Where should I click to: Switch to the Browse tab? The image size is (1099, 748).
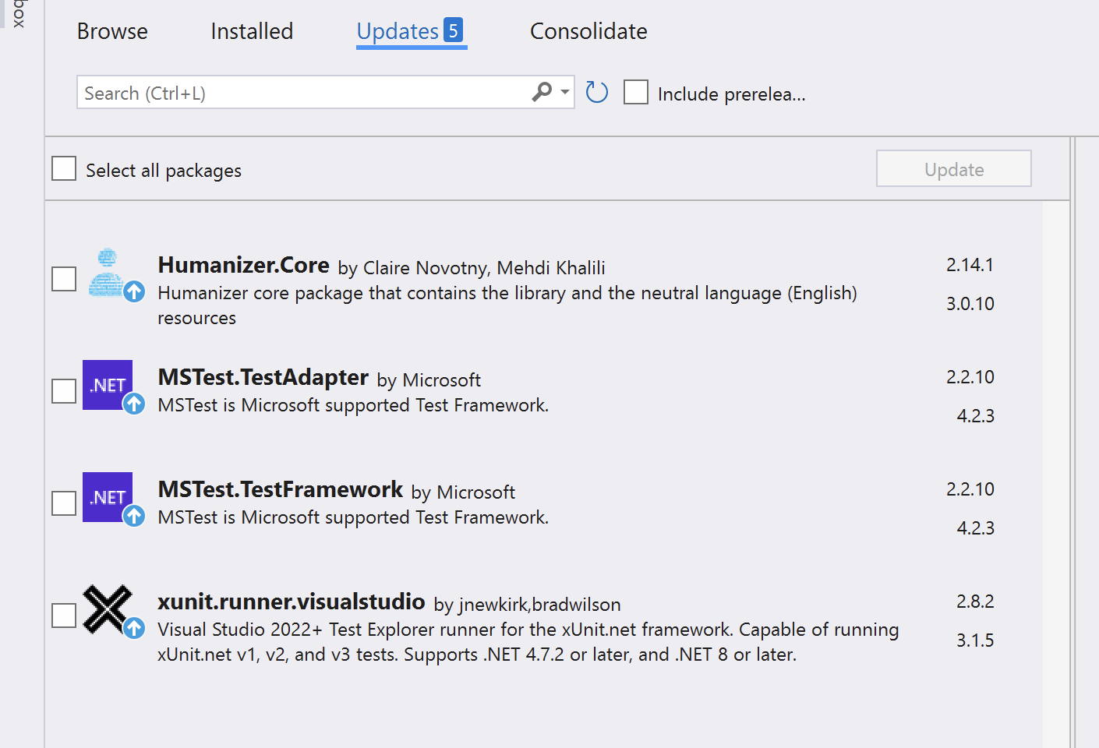click(x=112, y=31)
